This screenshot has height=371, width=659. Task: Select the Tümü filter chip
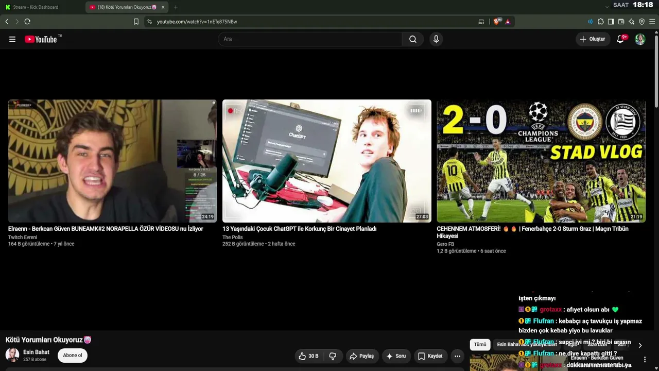tap(480, 345)
